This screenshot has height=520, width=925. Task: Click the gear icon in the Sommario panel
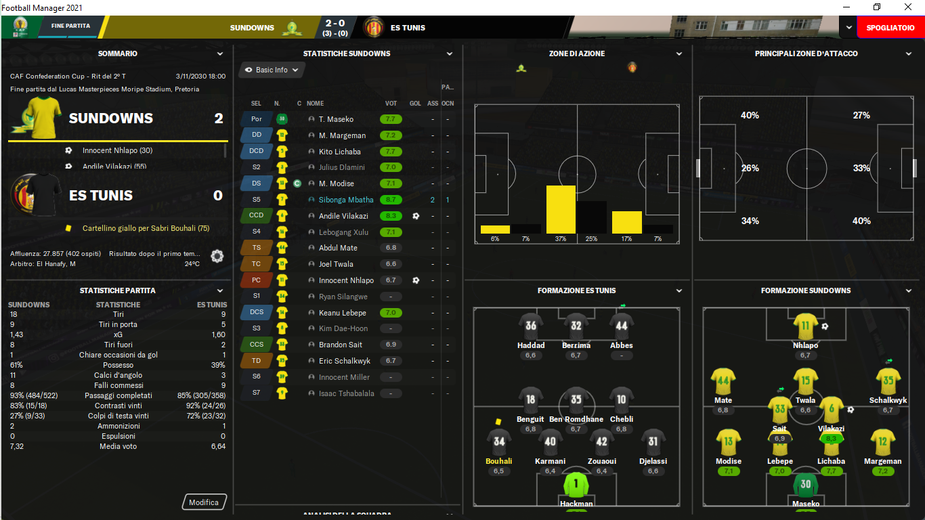pyautogui.click(x=217, y=256)
